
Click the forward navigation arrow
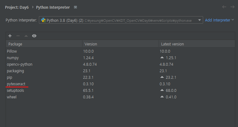click(232, 7)
